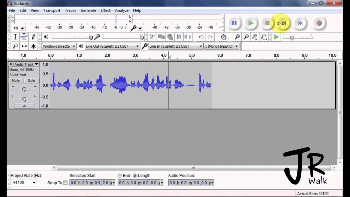The height and width of the screenshot is (197, 350).
Task: Choose the Zoom tool magnifier
Action: pyautogui.click(x=15, y=46)
